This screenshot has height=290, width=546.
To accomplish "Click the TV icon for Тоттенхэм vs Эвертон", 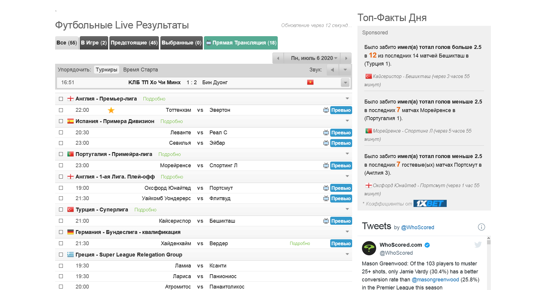I will pos(326,110).
